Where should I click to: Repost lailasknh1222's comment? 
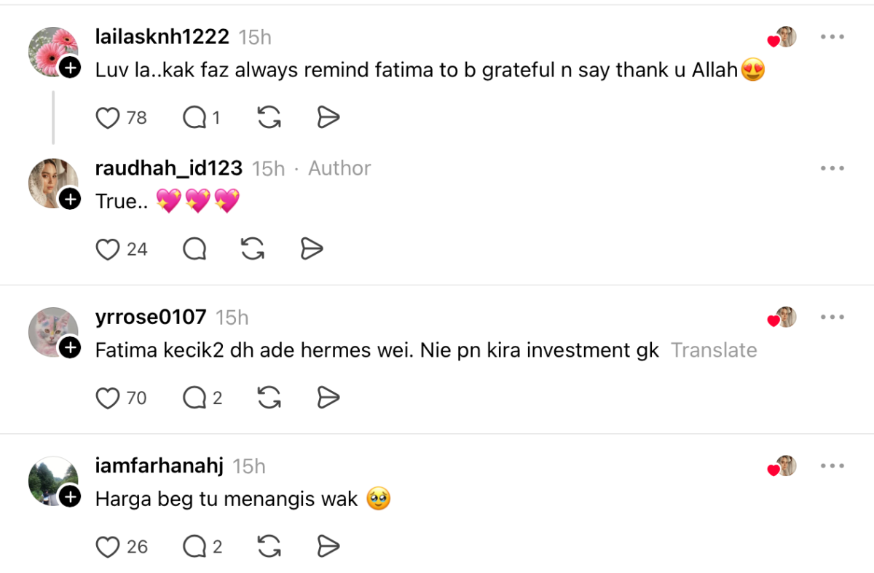point(269,118)
